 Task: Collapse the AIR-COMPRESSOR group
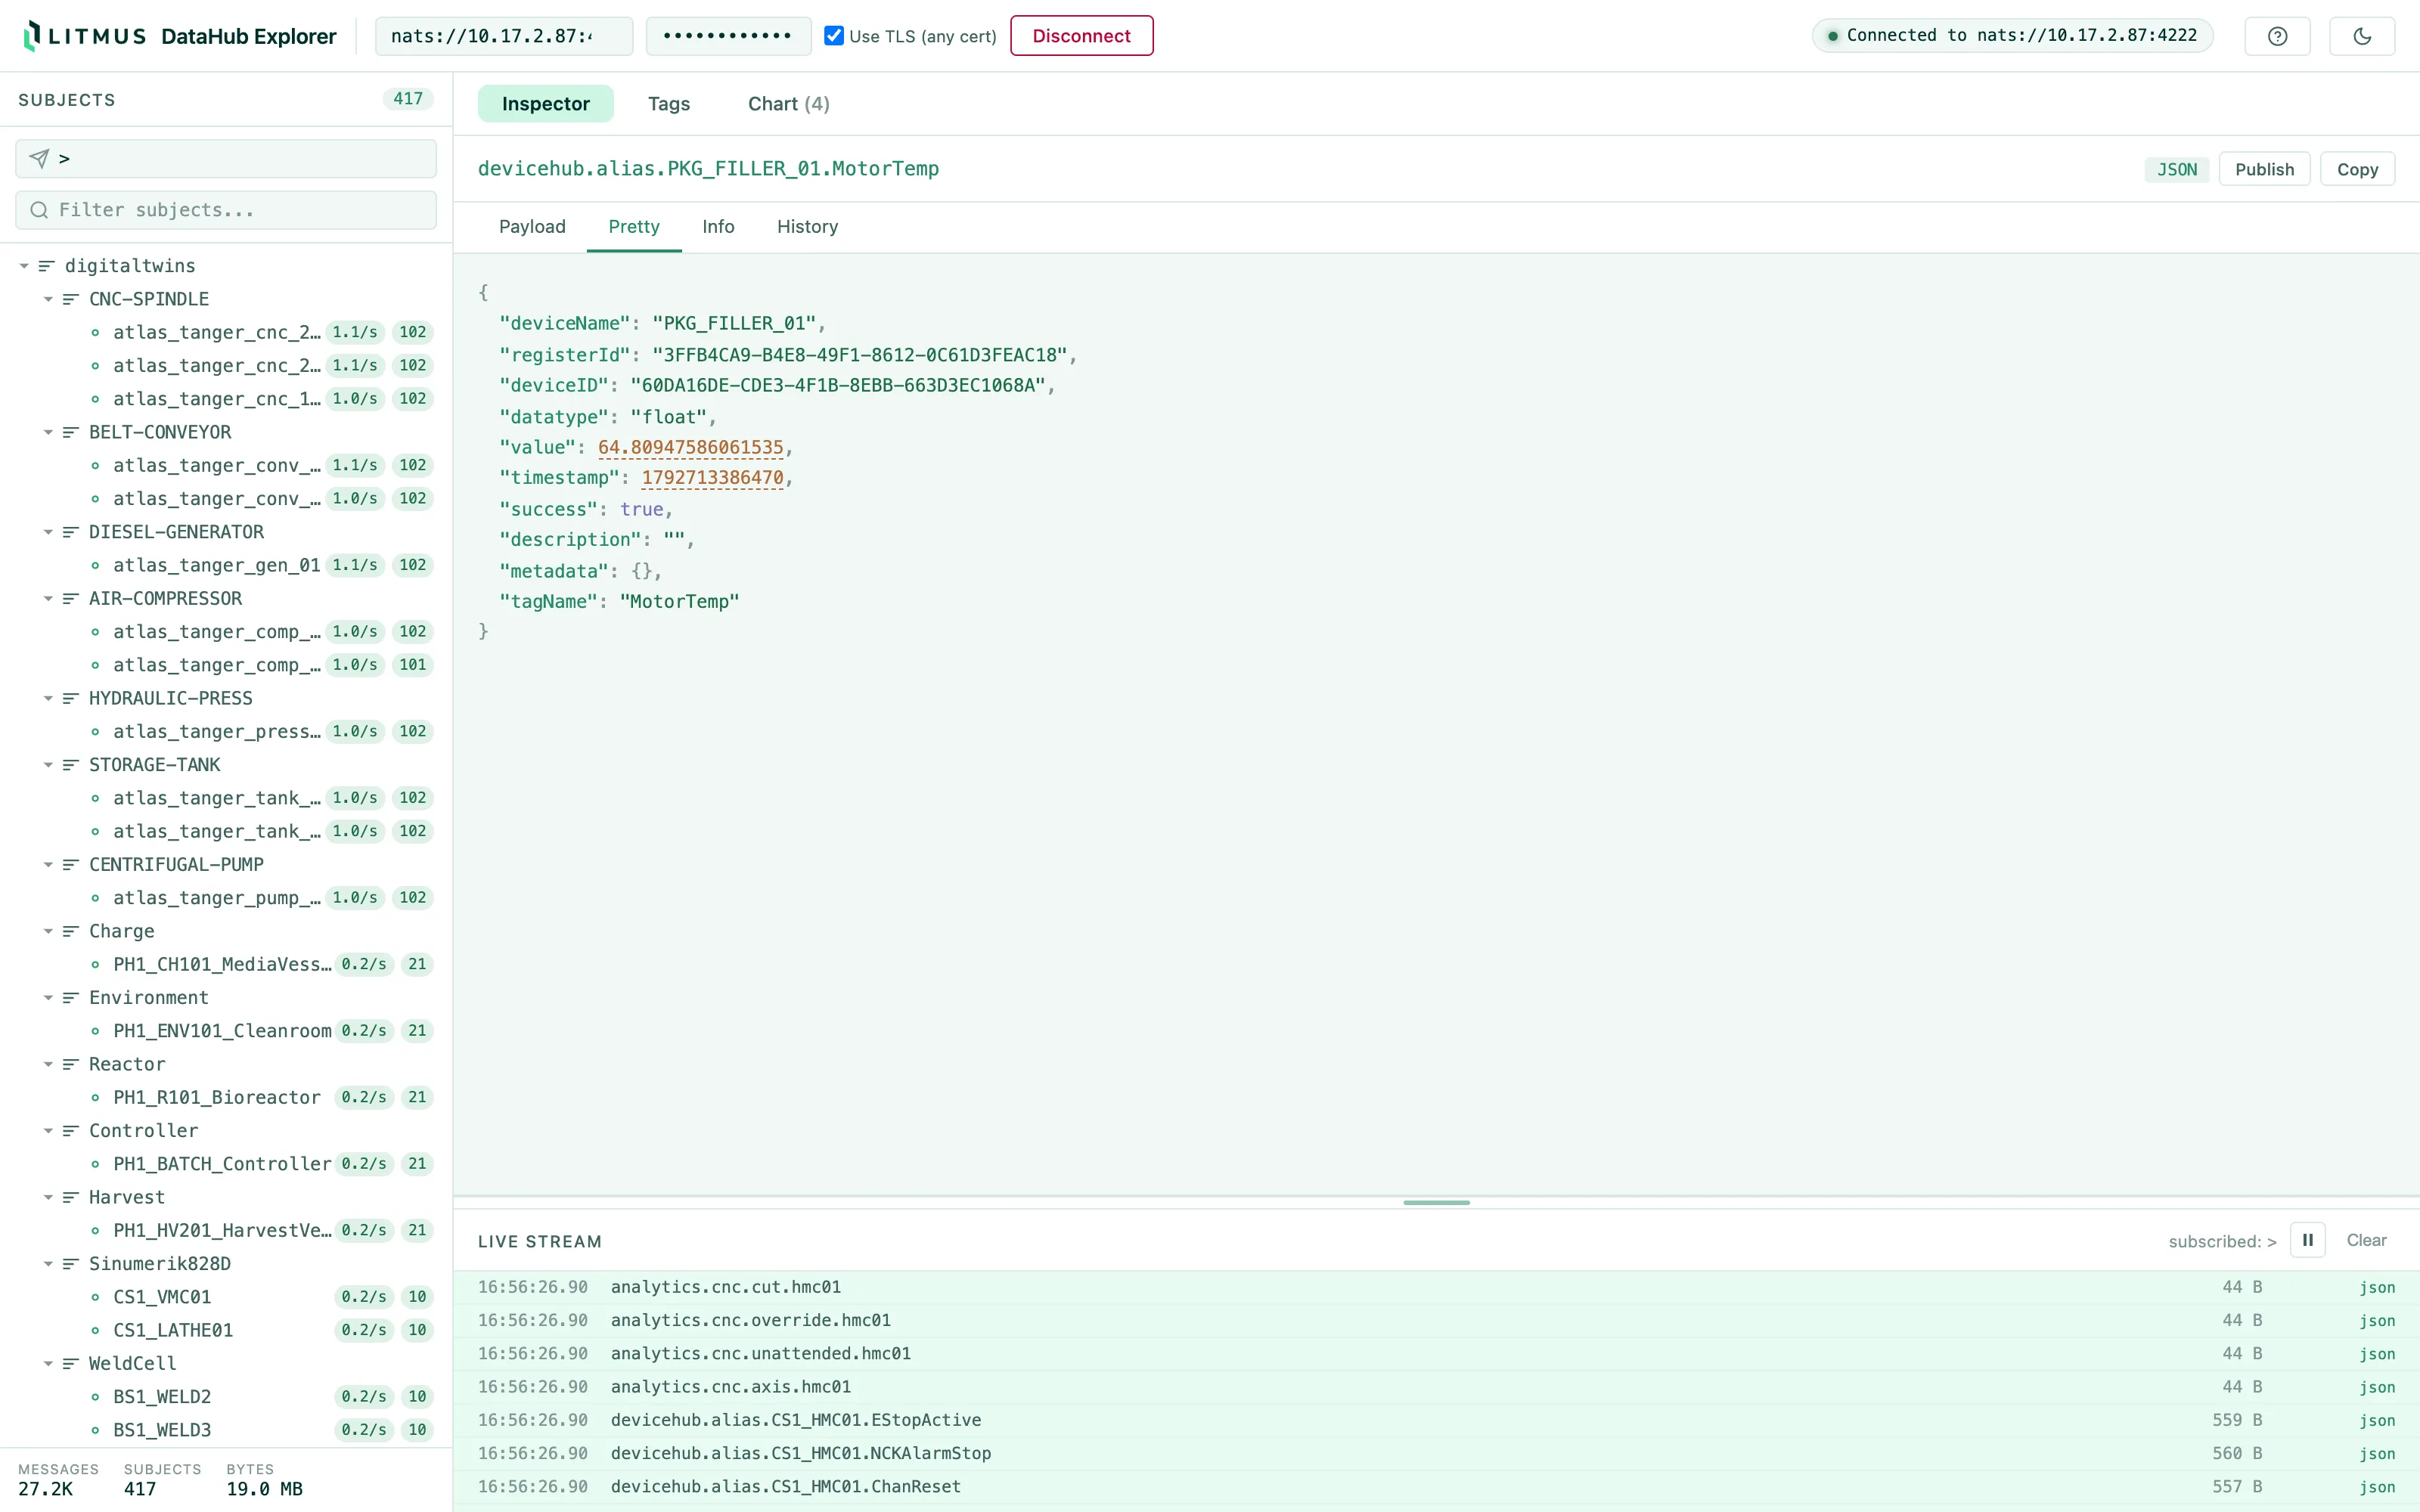coord(48,598)
